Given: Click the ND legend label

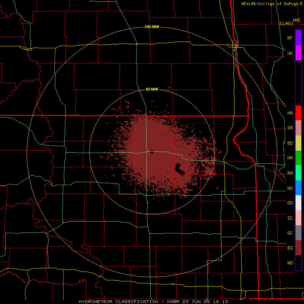Looking at the screenshot, I should [290, 263].
